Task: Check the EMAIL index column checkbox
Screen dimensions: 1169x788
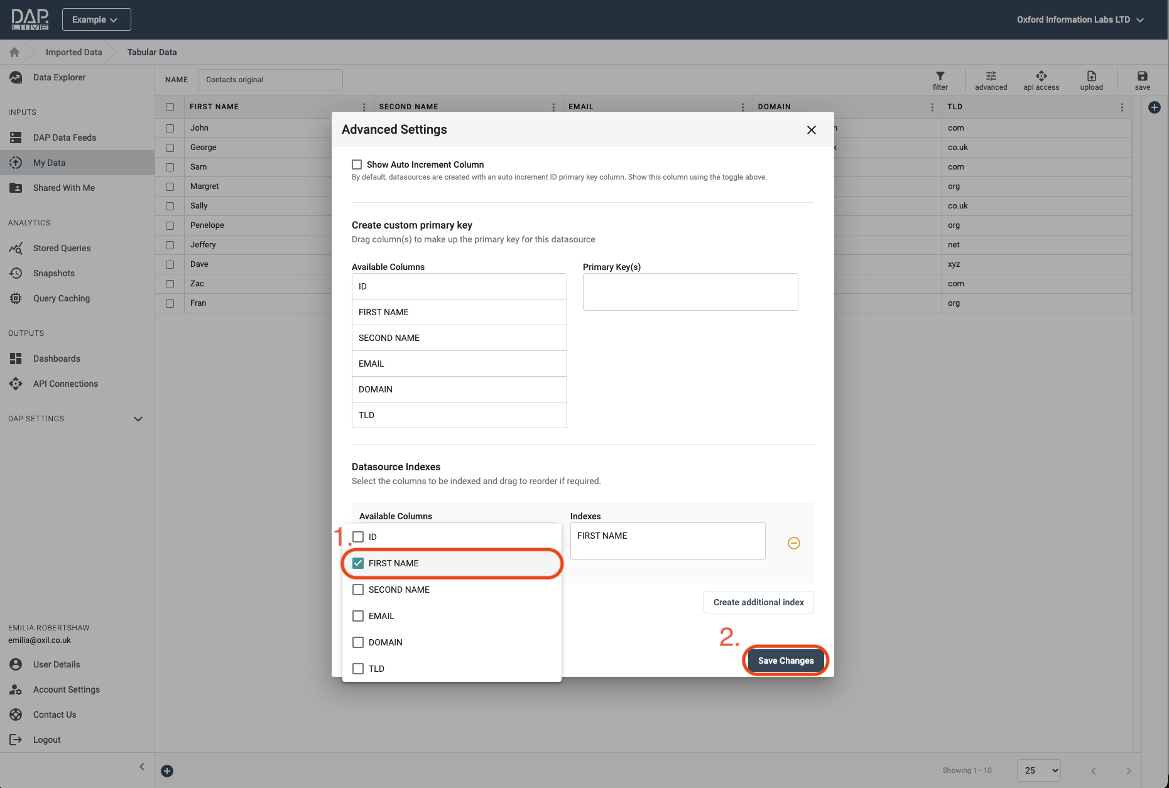Action: pyautogui.click(x=358, y=616)
